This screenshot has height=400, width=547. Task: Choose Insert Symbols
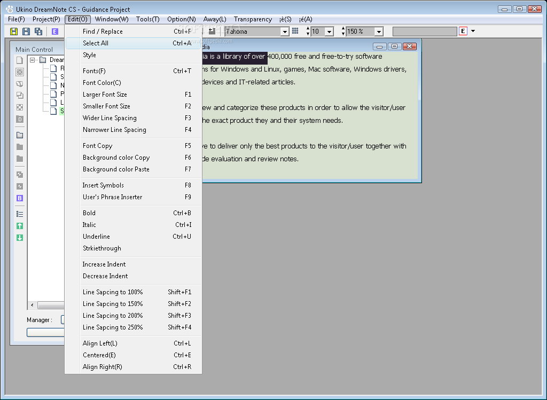133,185
